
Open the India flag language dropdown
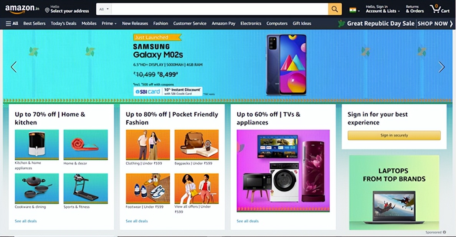pos(354,10)
